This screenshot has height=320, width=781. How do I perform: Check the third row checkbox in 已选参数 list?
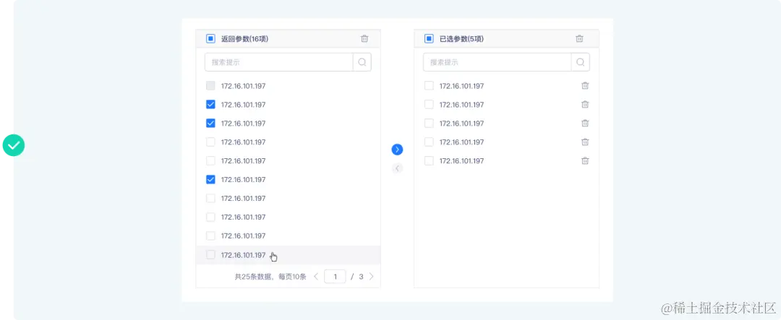[x=429, y=123]
